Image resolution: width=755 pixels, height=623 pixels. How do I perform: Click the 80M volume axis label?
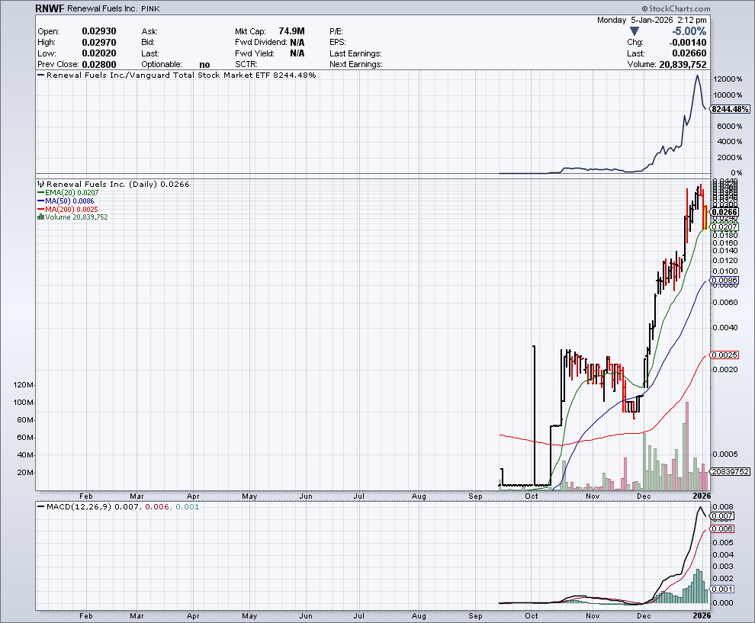point(25,420)
